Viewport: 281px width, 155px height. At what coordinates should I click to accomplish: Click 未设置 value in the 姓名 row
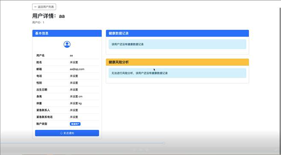pos(74,62)
